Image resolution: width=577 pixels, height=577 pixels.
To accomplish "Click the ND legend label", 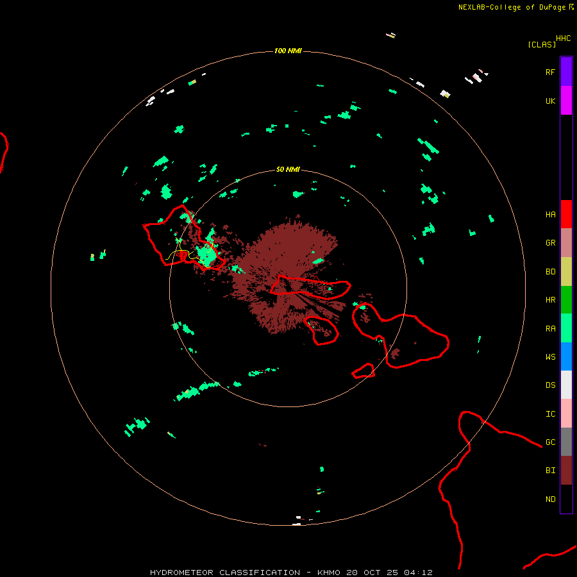I will click(550, 499).
